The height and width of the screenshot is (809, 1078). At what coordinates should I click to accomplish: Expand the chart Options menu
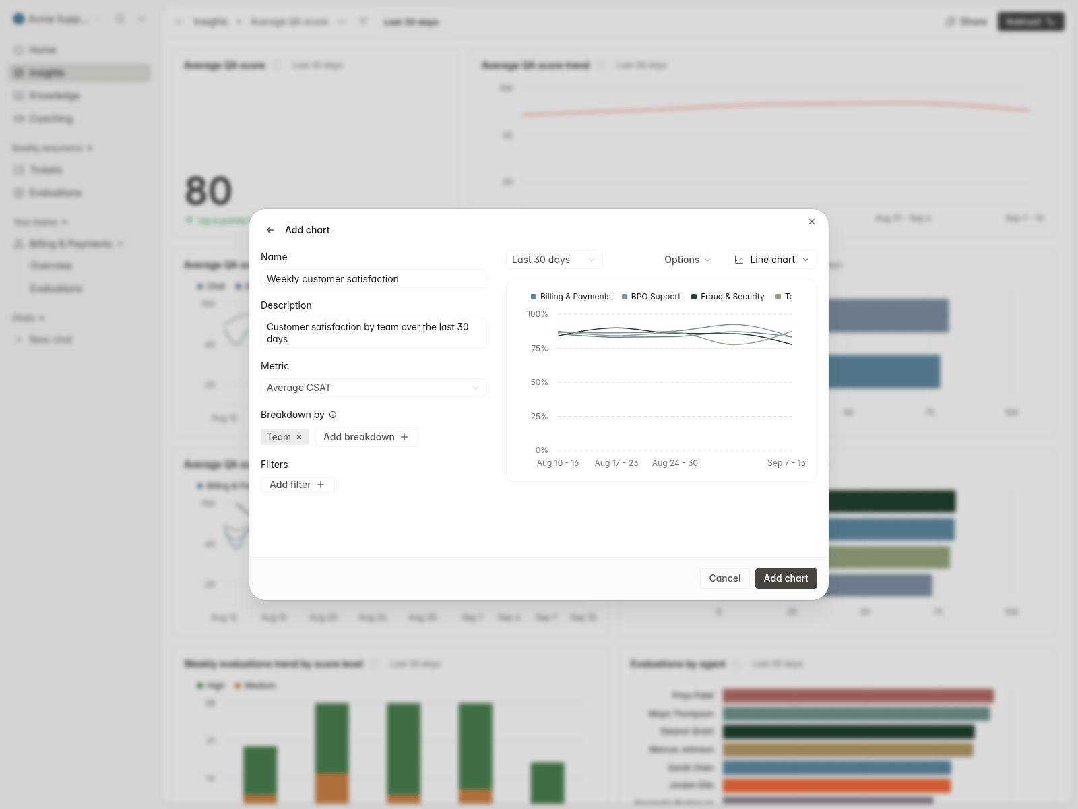[687, 260]
